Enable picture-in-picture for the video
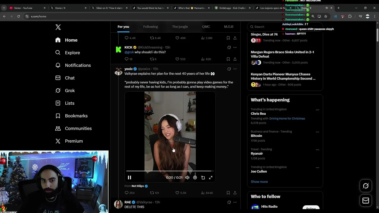 [x=203, y=177]
